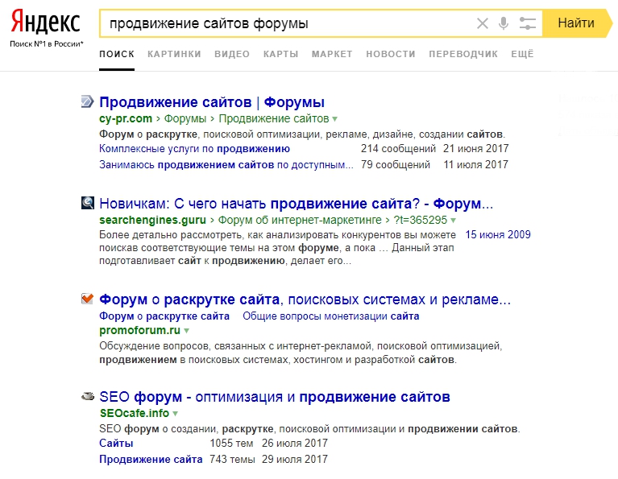The image size is (618, 479).
Task: Open result Форум о раскрутке сайта, поисковых системах
Action: [x=305, y=299]
